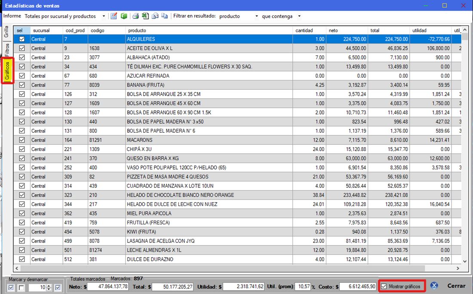473x294 pixels.
Task: Uncheck Mostrar gráficos checkbox
Action: tap(384, 286)
